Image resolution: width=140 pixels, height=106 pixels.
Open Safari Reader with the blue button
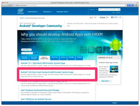[x=130, y=5]
